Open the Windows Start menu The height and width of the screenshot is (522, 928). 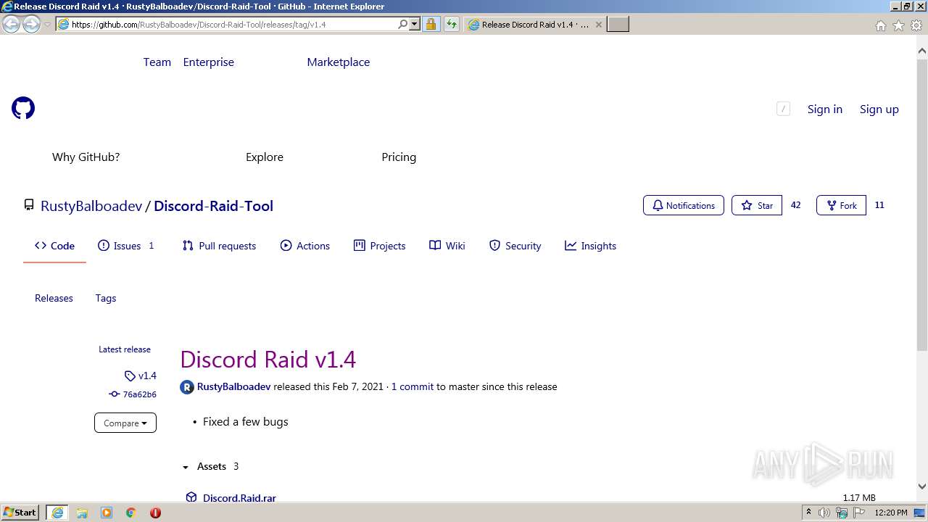20,513
